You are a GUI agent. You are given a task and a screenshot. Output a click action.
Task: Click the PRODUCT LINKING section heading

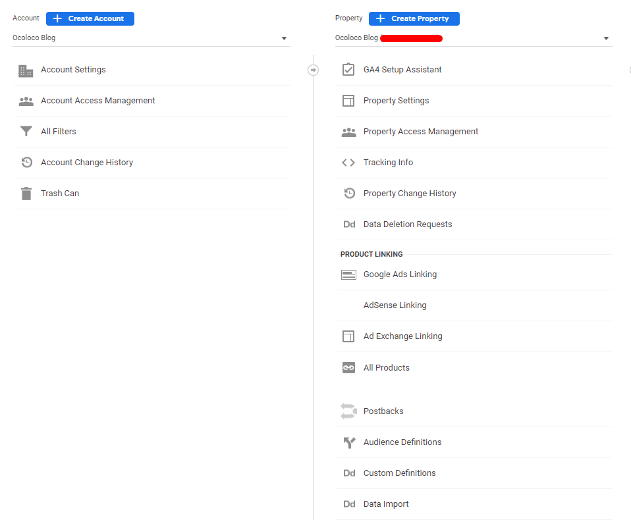[x=371, y=254]
